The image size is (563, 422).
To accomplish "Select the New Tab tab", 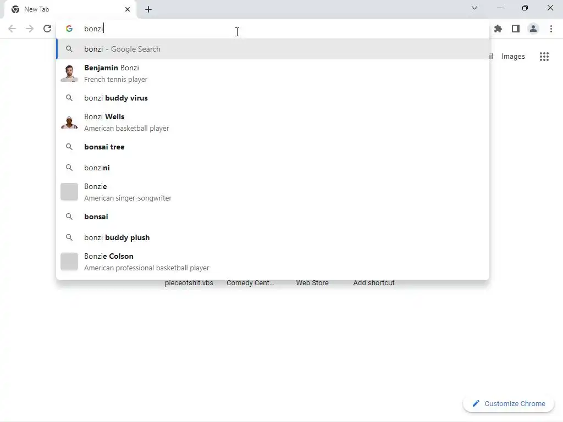I will tap(70, 9).
